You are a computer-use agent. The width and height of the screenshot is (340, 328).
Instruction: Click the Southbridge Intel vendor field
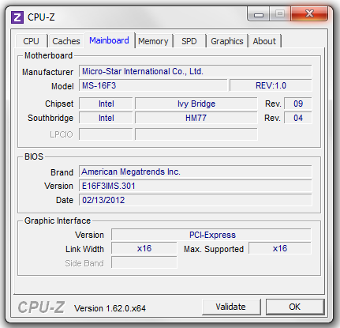(x=106, y=118)
